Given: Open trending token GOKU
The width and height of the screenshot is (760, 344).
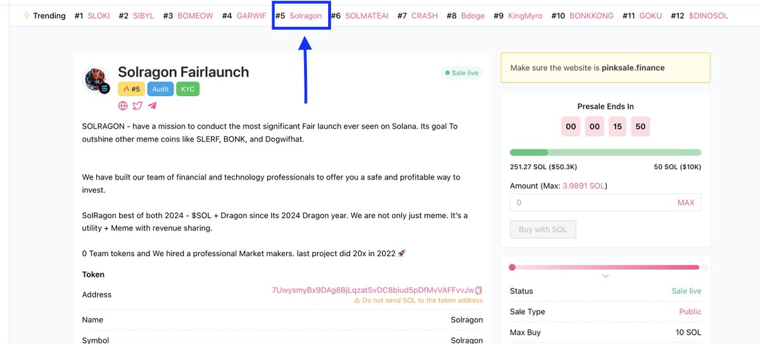Looking at the screenshot, I should 650,15.
